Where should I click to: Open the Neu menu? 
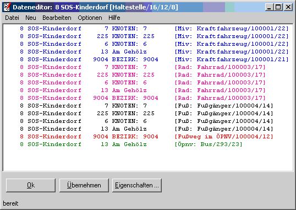pos(31,18)
